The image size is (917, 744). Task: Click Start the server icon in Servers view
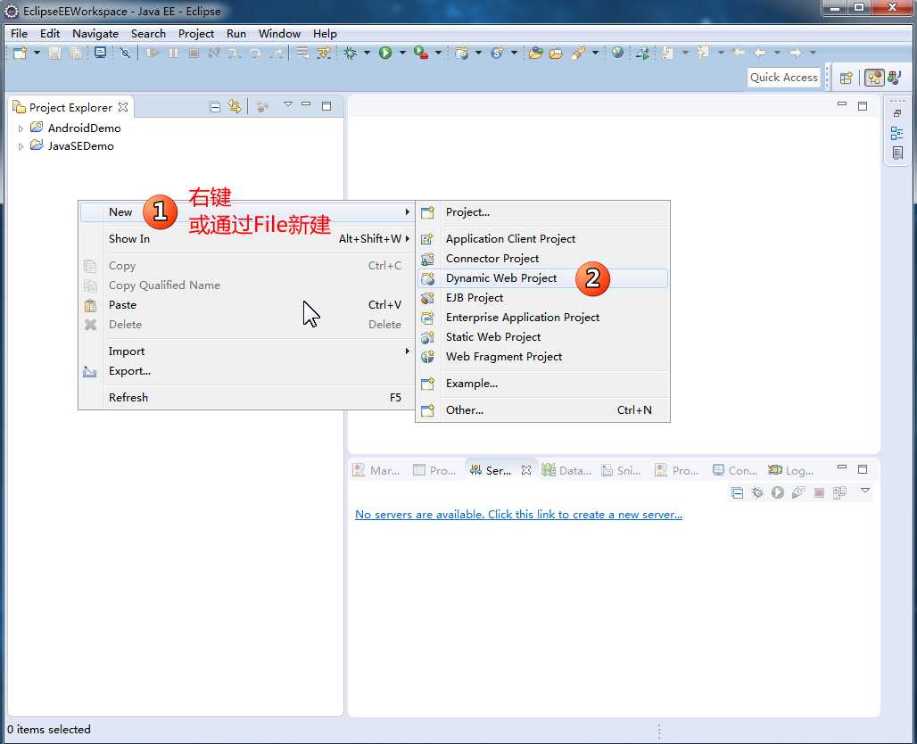777,493
